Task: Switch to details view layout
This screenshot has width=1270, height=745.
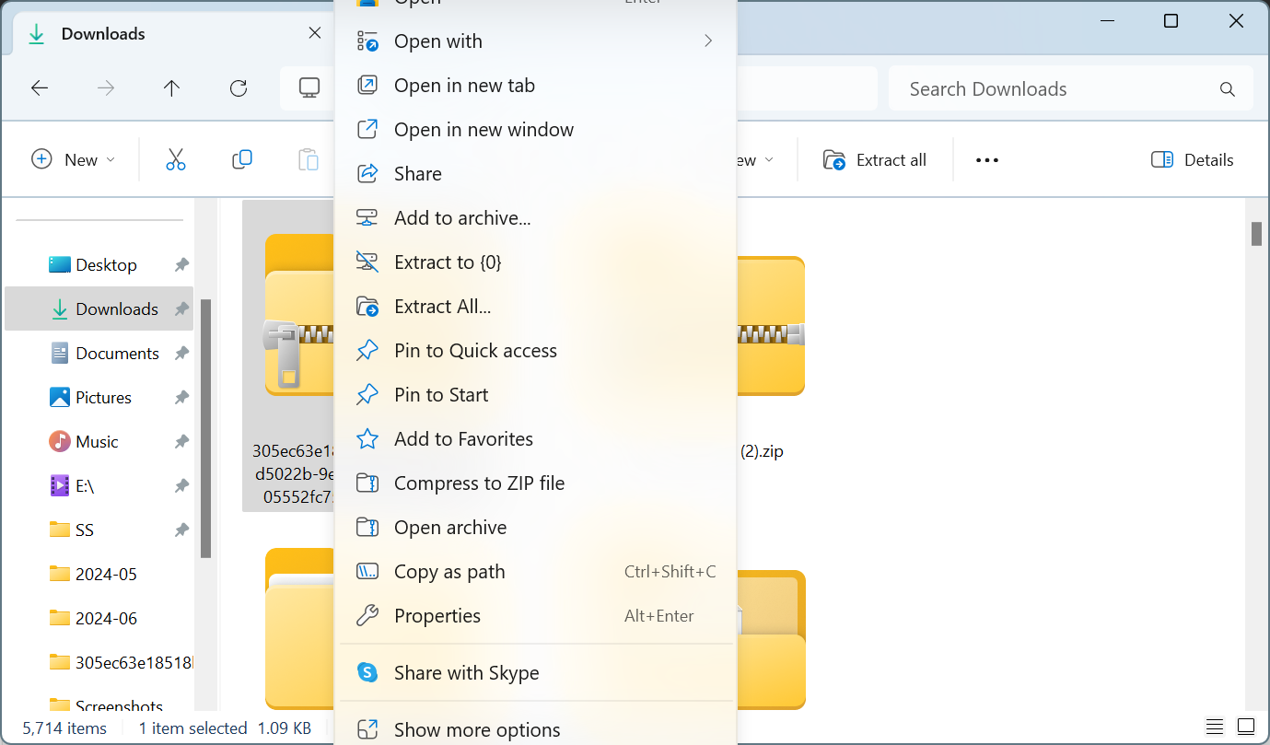Action: tap(1214, 727)
